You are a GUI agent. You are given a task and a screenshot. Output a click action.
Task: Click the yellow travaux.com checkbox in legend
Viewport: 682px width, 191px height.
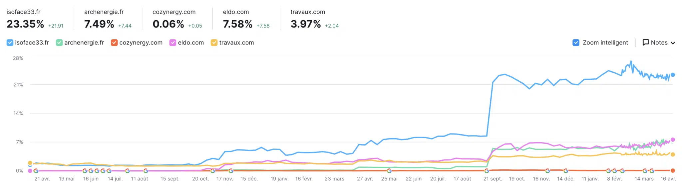pos(214,43)
